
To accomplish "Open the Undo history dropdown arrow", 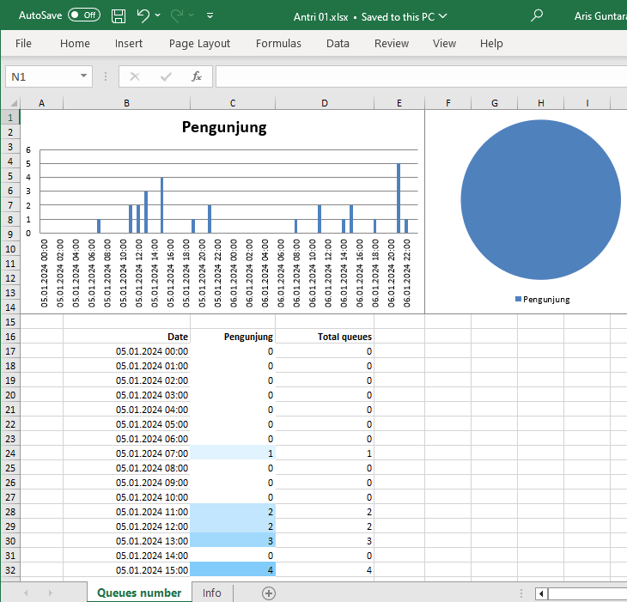I will tap(158, 15).
